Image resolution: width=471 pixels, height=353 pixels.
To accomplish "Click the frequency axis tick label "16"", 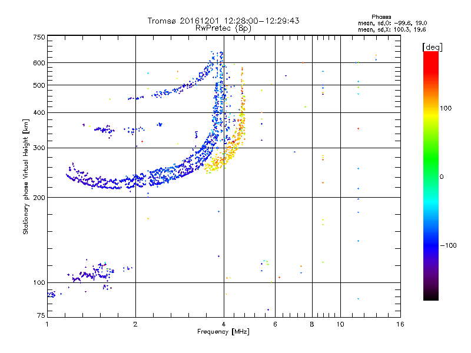I will point(400,324).
